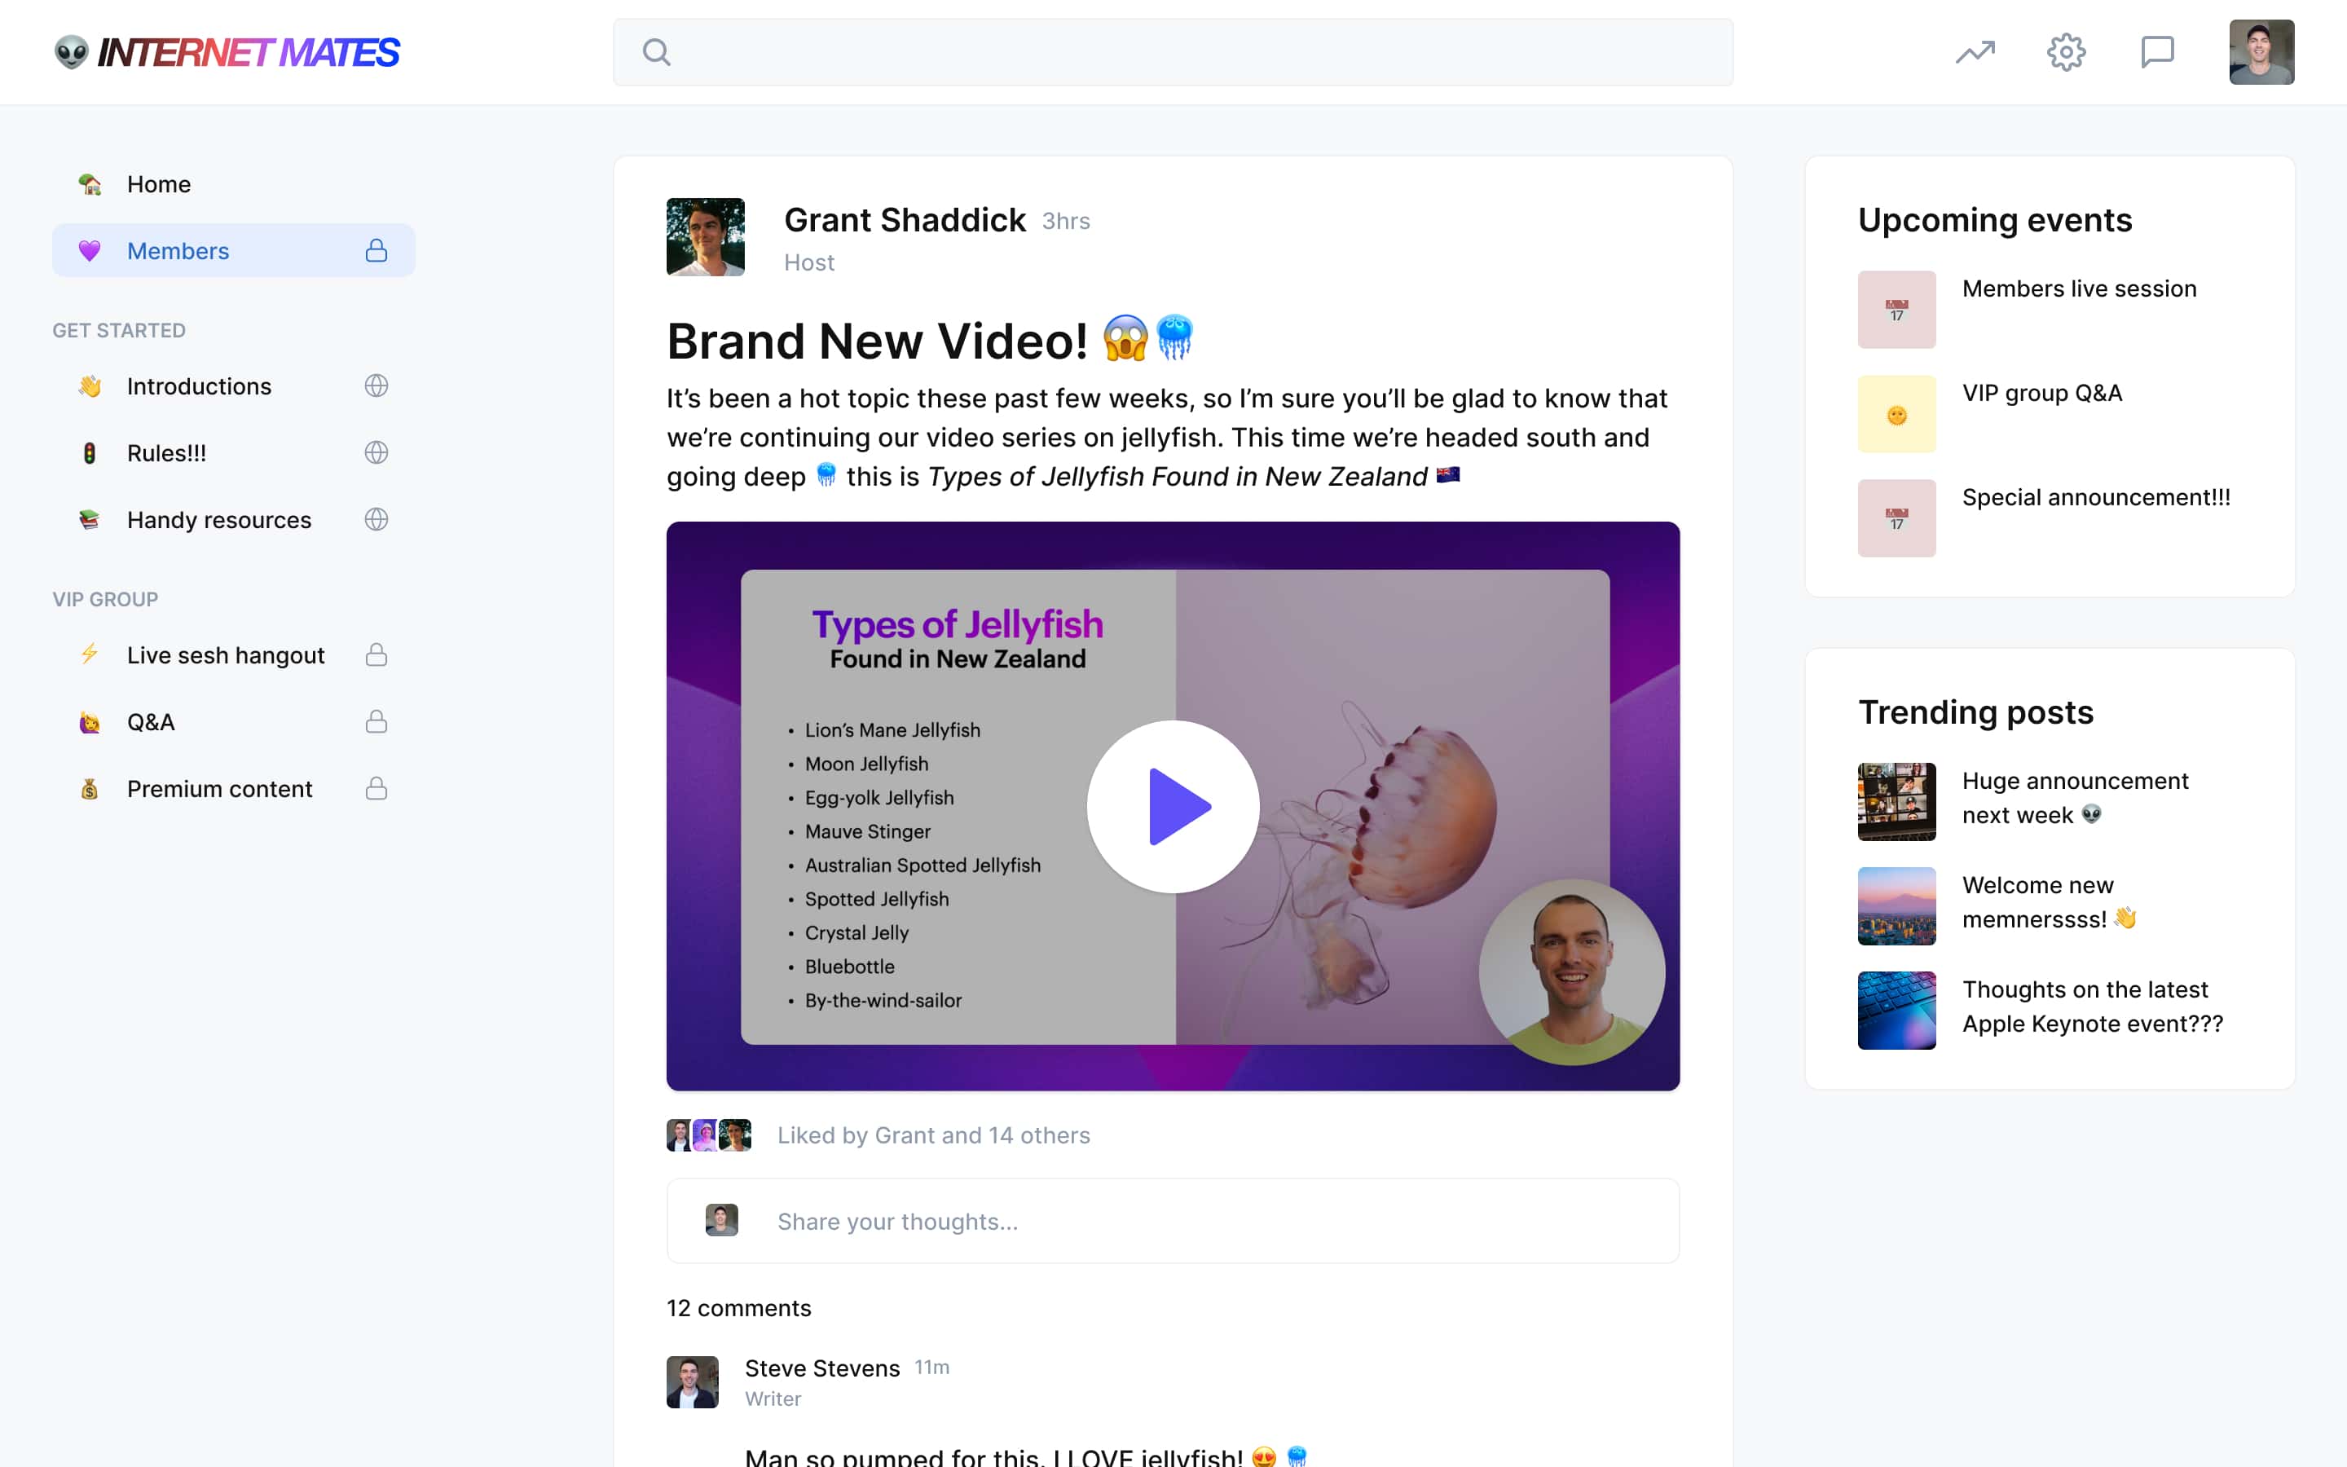
Task: Open the GET STARTED section in sidebar
Action: pyautogui.click(x=118, y=330)
